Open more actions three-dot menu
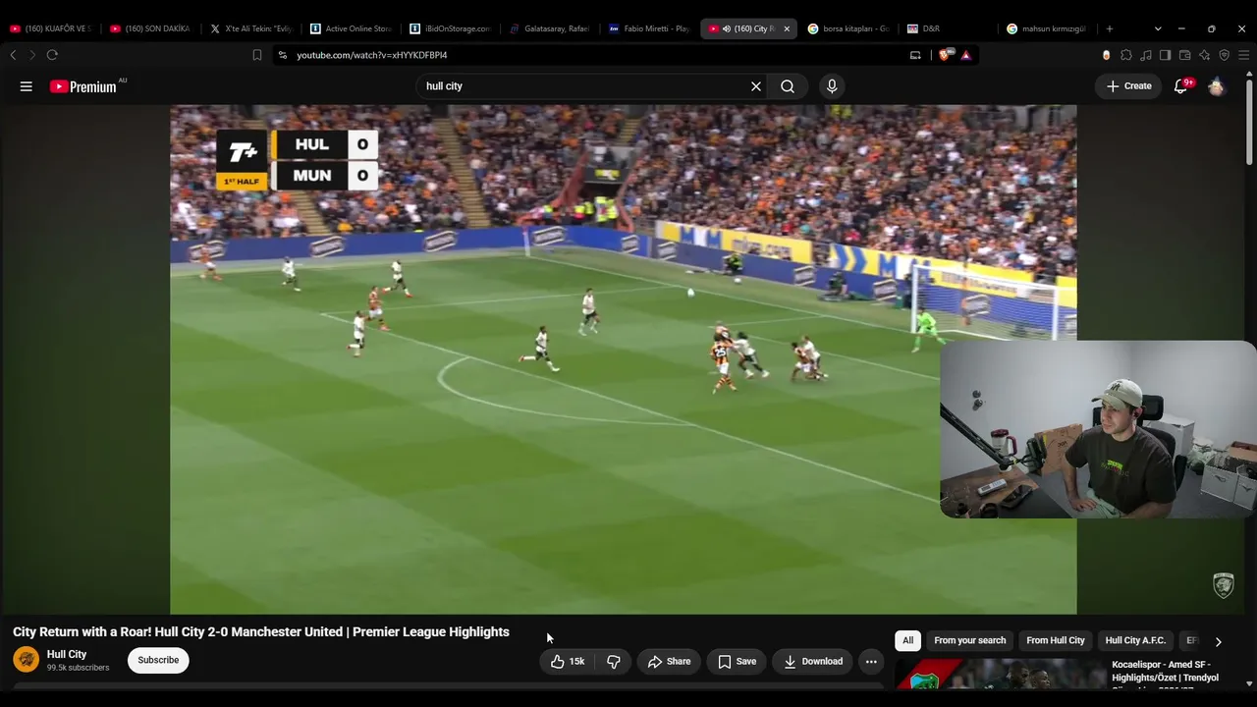 pos(871,661)
